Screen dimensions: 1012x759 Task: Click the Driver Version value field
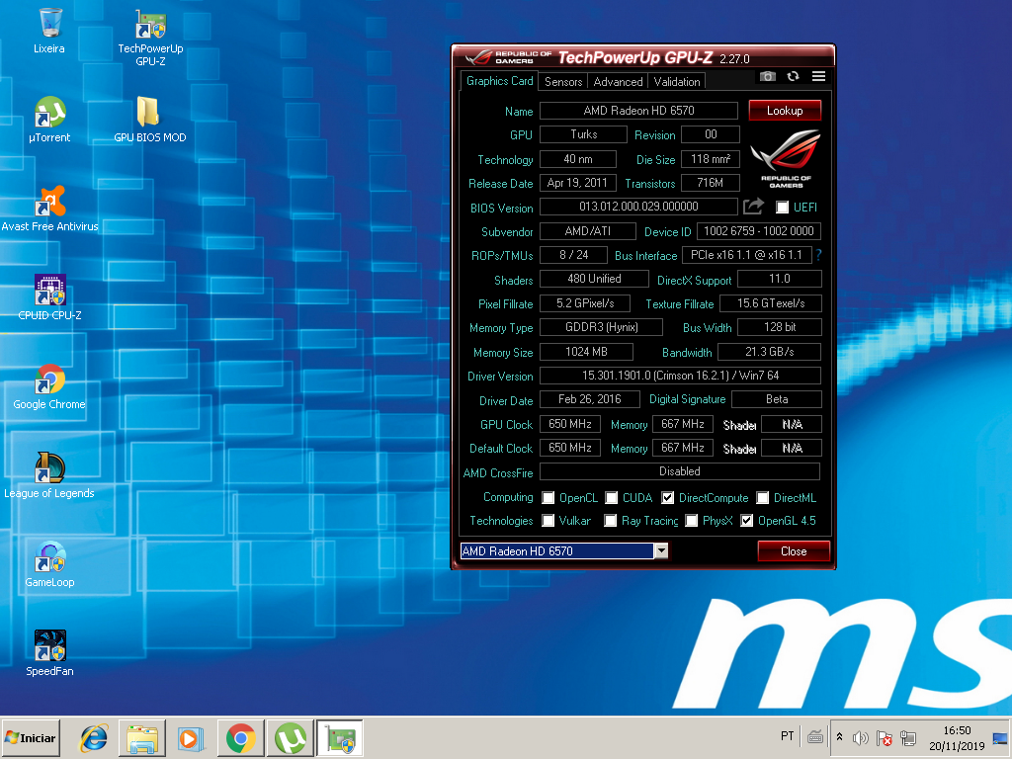(x=680, y=376)
